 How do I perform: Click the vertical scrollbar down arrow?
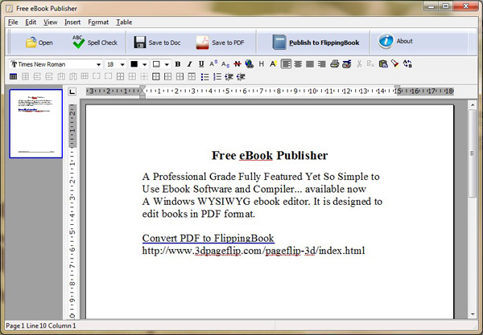click(473, 314)
